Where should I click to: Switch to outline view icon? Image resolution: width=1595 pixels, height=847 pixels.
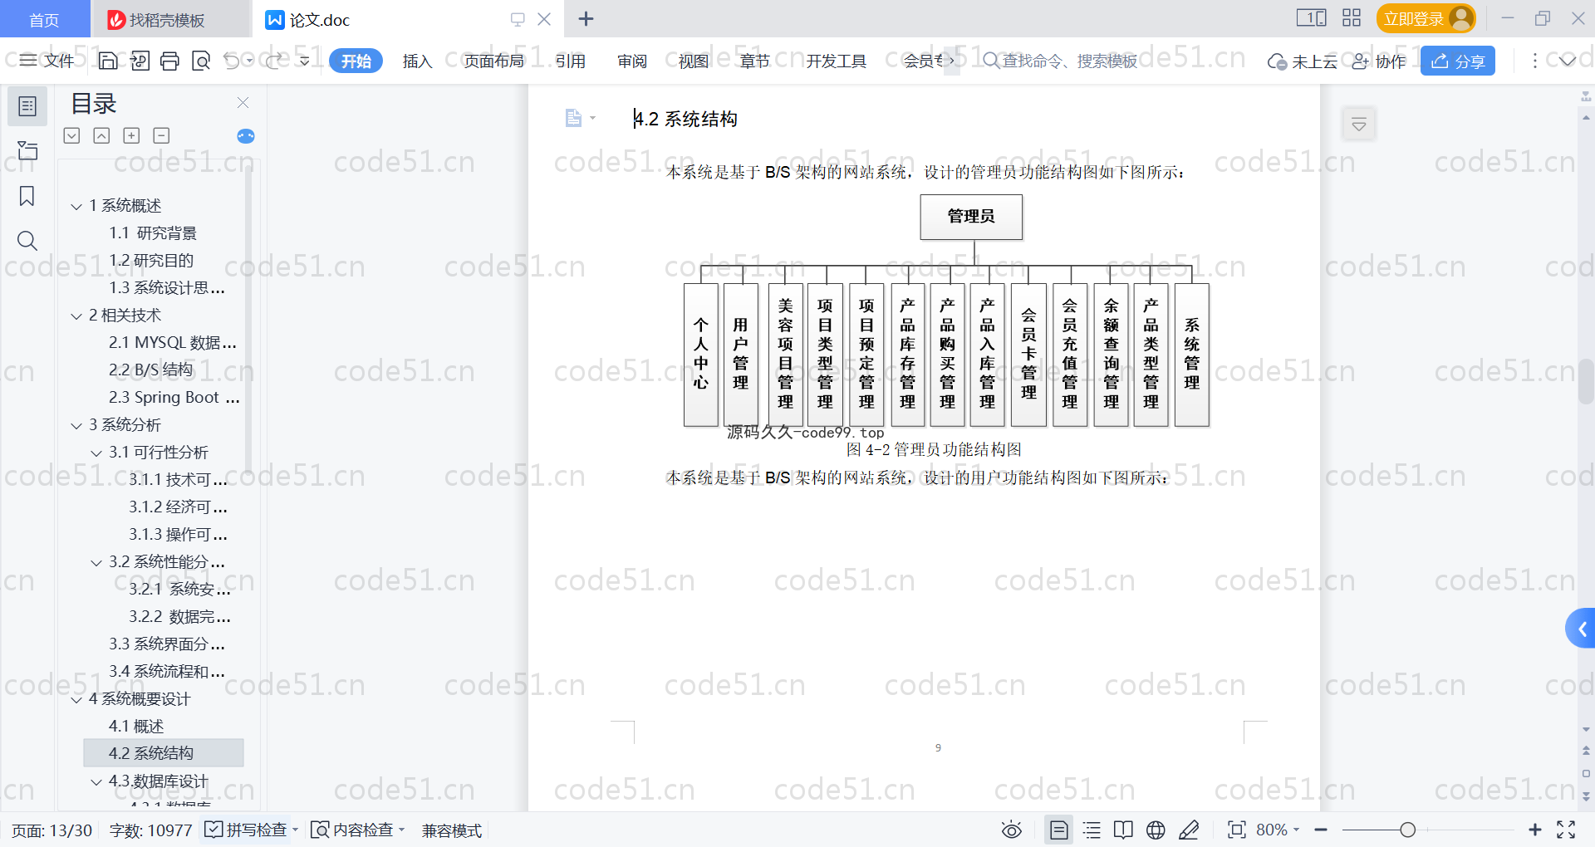[1092, 830]
